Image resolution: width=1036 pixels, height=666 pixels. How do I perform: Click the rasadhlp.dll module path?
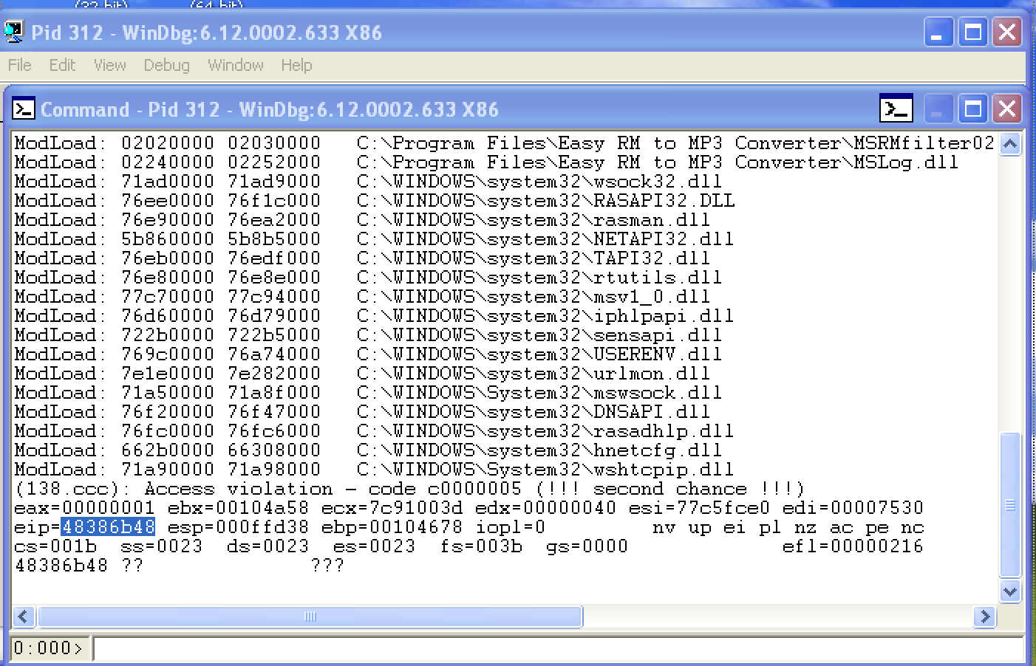click(545, 431)
